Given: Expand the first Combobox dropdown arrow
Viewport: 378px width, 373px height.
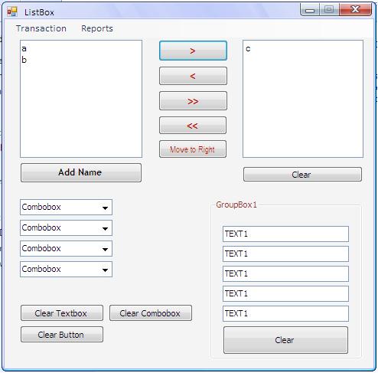Looking at the screenshot, I should point(105,208).
